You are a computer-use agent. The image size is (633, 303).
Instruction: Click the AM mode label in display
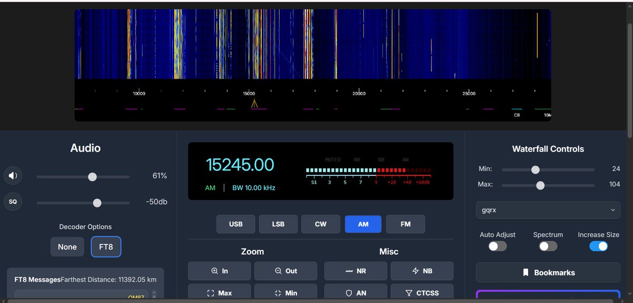[210, 188]
